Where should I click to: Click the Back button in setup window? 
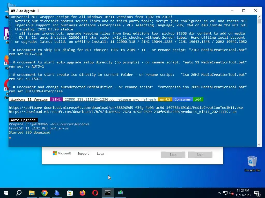(173, 155)
